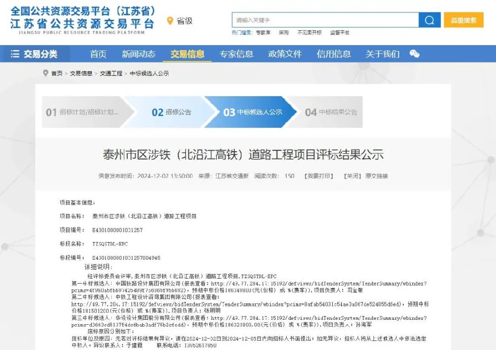This screenshot has width=496, height=350.
Task: Click 中标候选人公示 in the breadcrumb
Action: (x=149, y=73)
